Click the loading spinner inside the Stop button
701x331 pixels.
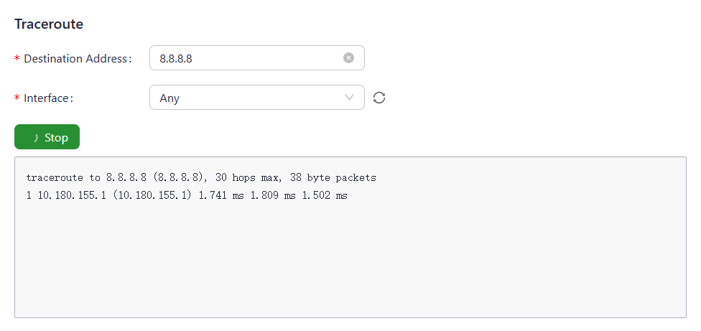35,137
